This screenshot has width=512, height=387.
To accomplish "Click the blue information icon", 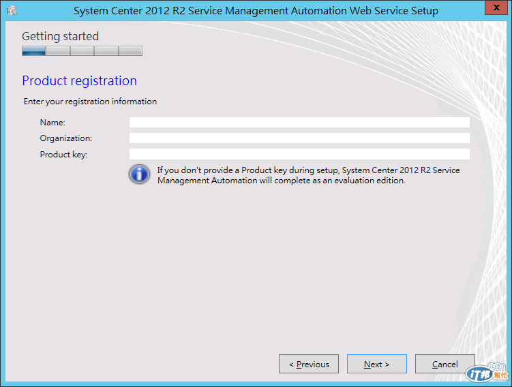I will (140, 174).
